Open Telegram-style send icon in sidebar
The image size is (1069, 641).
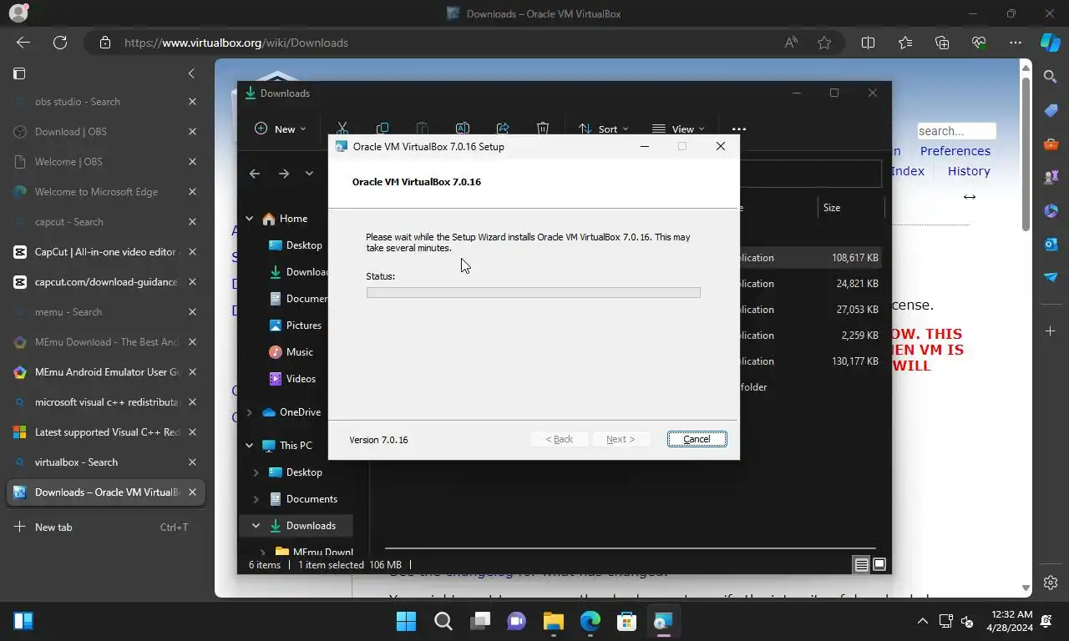click(1051, 277)
